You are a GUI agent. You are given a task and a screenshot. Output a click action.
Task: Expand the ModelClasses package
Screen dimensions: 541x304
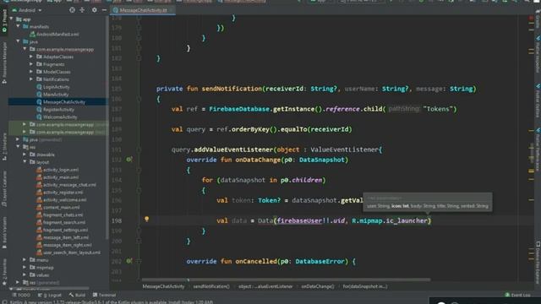coord(31,72)
